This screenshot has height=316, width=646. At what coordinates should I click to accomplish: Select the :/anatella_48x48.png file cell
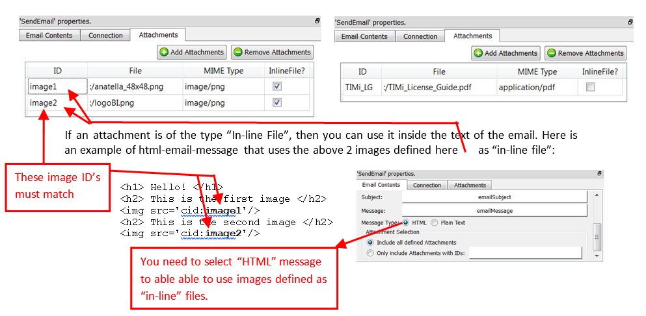click(135, 87)
